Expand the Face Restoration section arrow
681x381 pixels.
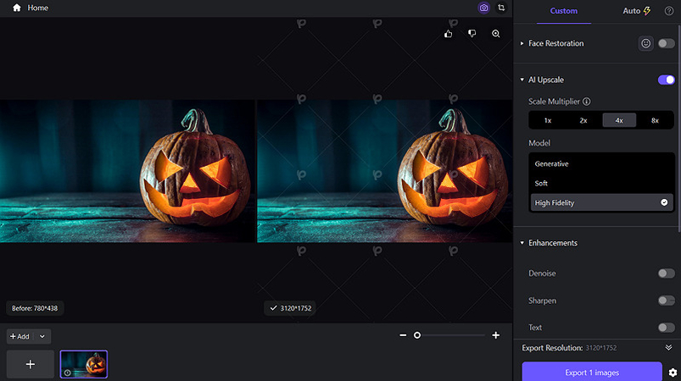[522, 43]
